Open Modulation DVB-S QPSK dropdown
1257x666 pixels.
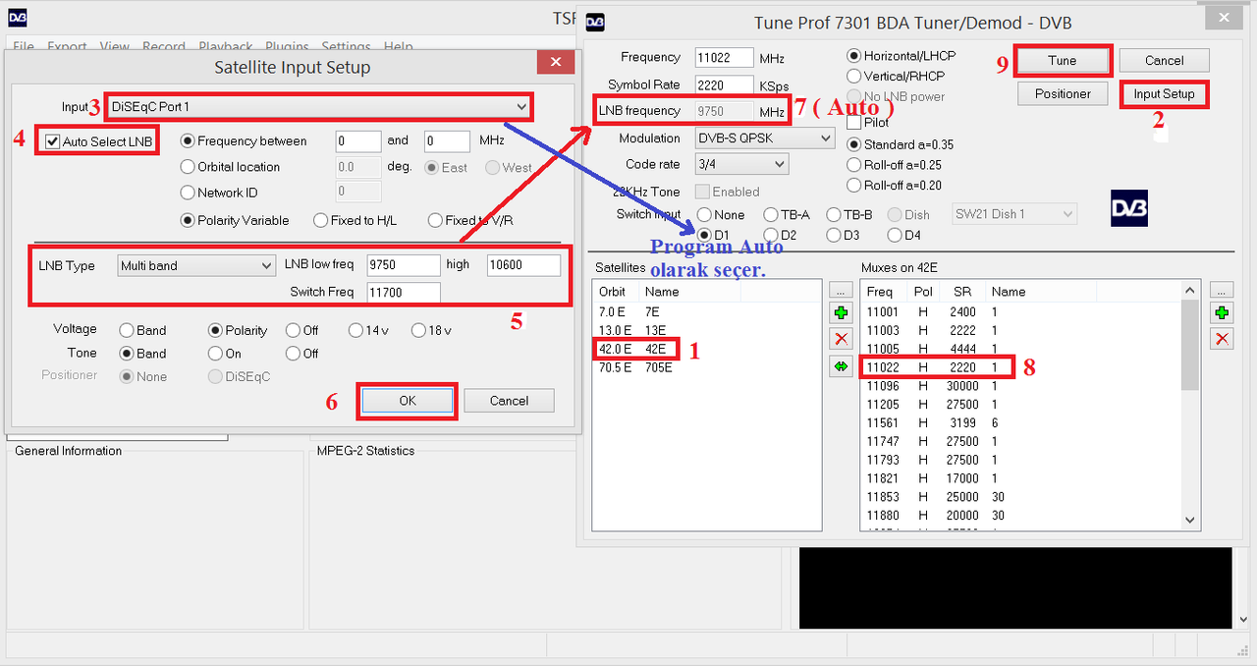pos(765,139)
